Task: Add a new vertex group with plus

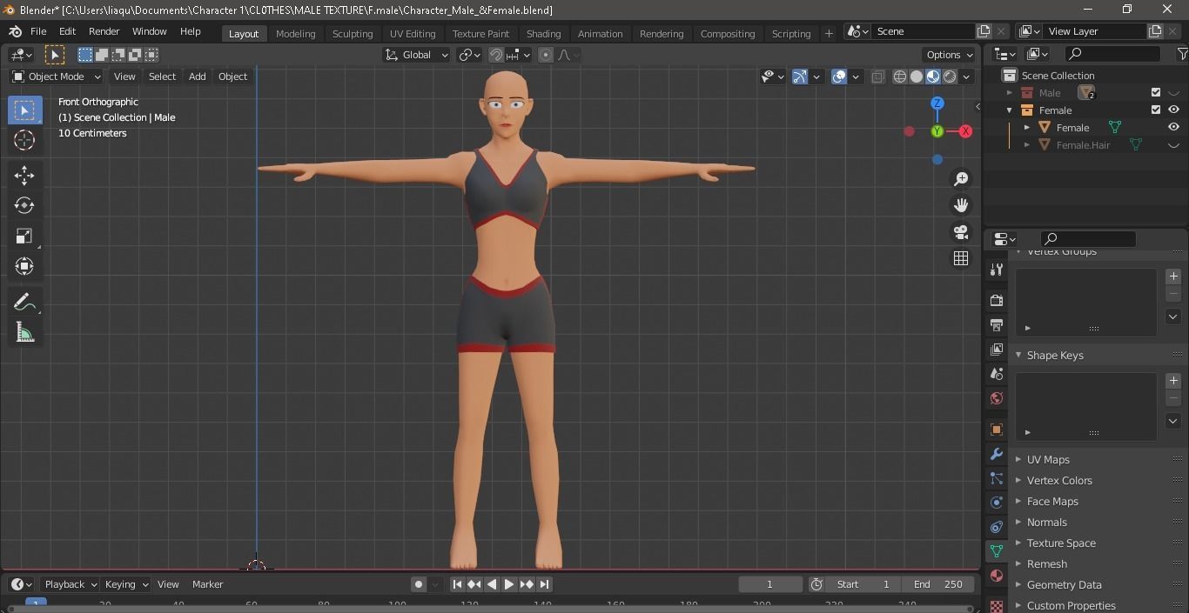Action: click(1173, 277)
